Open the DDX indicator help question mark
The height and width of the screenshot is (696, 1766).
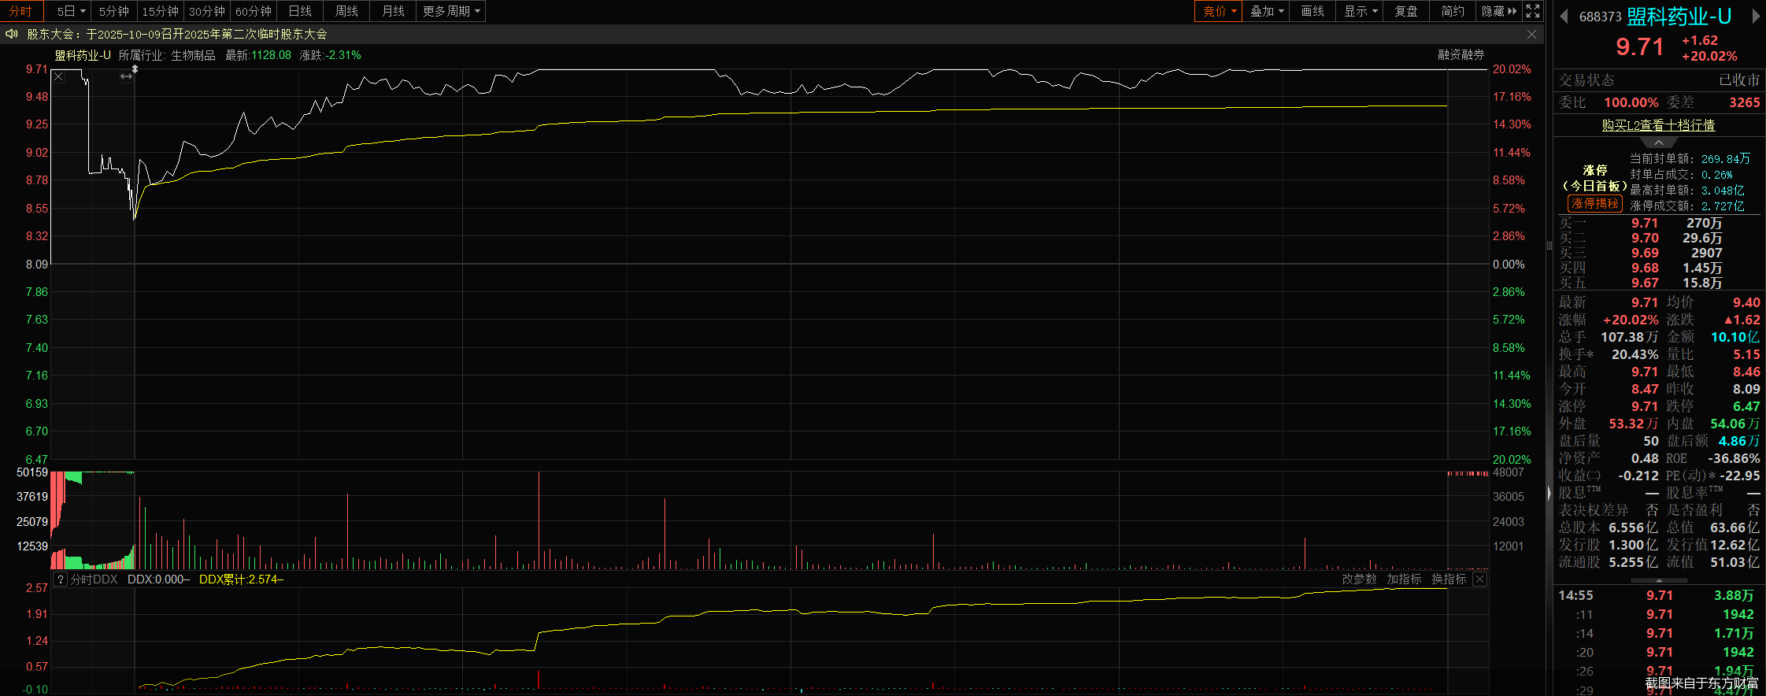pyautogui.click(x=61, y=579)
